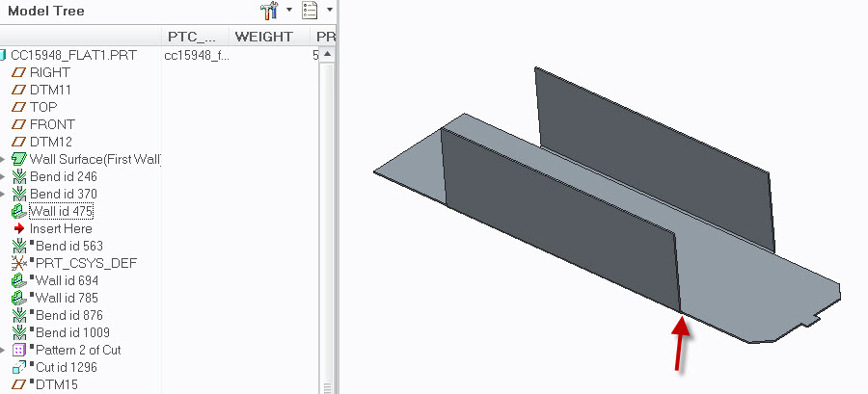The height and width of the screenshot is (394, 868).
Task: Expand the Bend id 370 node
Action: [x=2, y=195]
